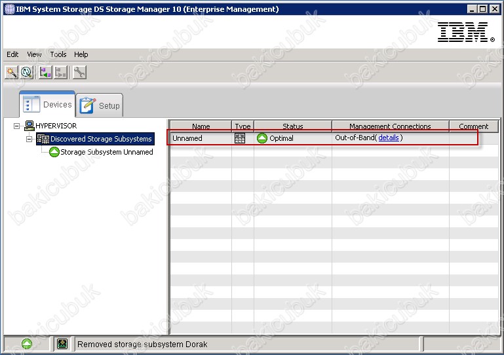Click the Launch management window wrench icon
This screenshot has width=504, height=355.
click(79, 72)
